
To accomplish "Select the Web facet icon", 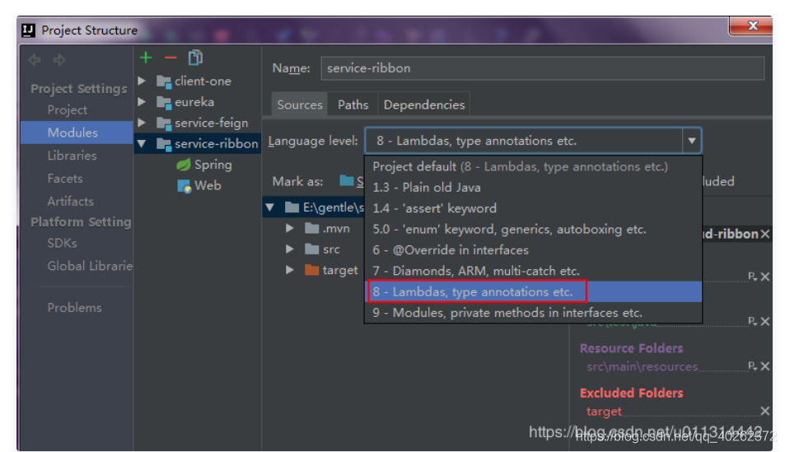I will coord(184,186).
